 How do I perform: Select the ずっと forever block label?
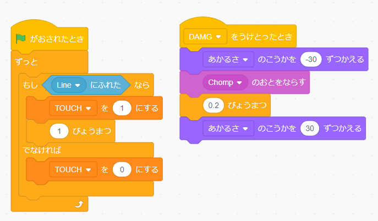pyautogui.click(x=27, y=62)
